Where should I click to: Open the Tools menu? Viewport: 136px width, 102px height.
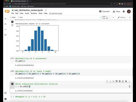[x=40, y=13]
